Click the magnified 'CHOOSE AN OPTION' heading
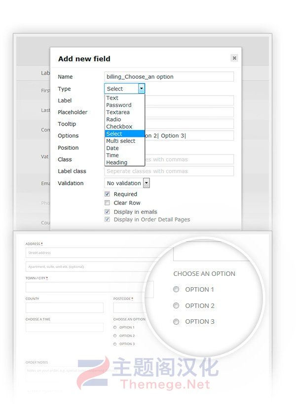The image size is (296, 404). pyautogui.click(x=204, y=273)
